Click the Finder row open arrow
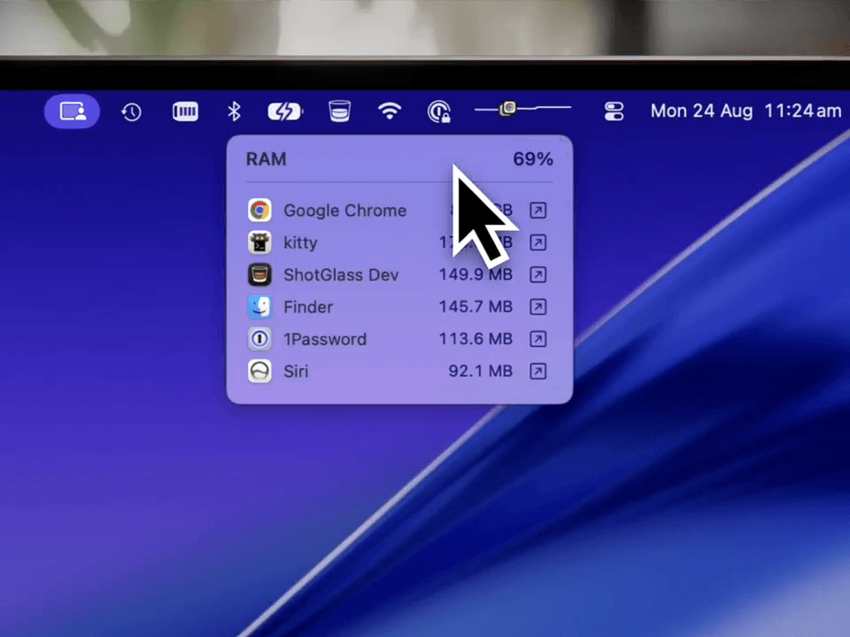 tap(537, 307)
